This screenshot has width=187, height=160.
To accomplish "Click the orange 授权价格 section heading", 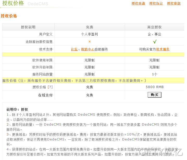I will [9, 16].
